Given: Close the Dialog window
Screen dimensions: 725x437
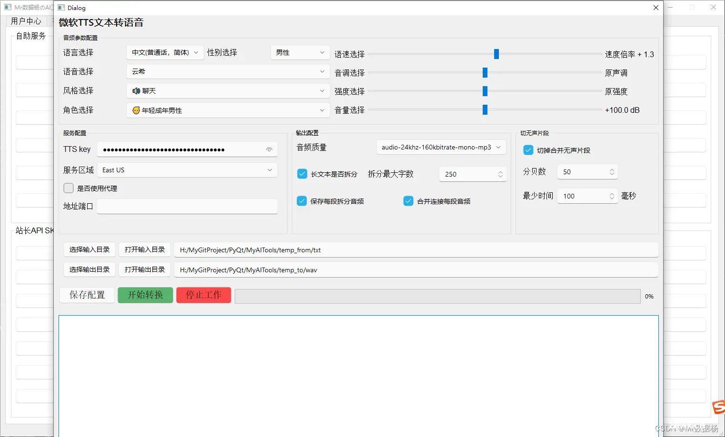Looking at the screenshot, I should [655, 8].
